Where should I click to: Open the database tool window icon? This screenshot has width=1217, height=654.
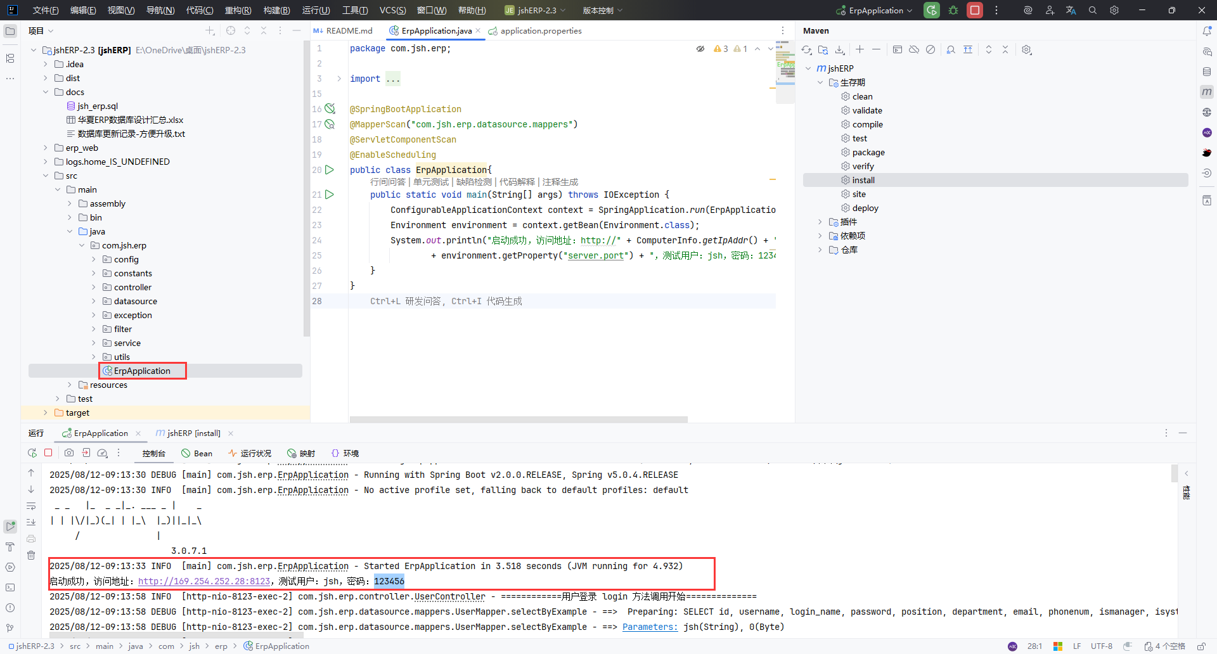pyautogui.click(x=1207, y=72)
